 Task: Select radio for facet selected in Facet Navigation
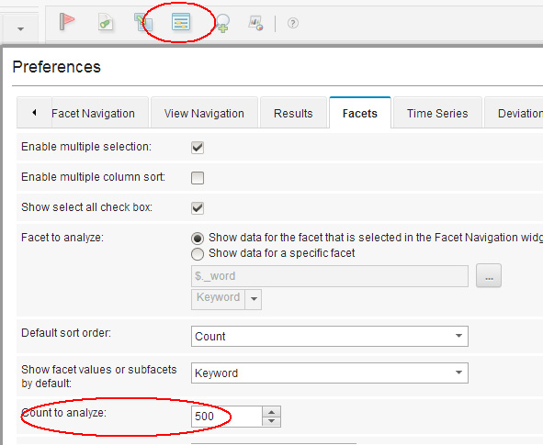pyautogui.click(x=198, y=239)
